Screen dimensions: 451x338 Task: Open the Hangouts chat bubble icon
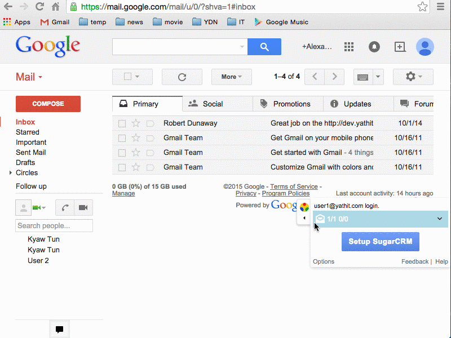point(60,329)
